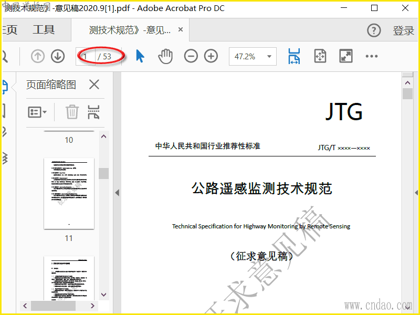Enter full screen view mode
This screenshot has width=420, height=315.
346,56
